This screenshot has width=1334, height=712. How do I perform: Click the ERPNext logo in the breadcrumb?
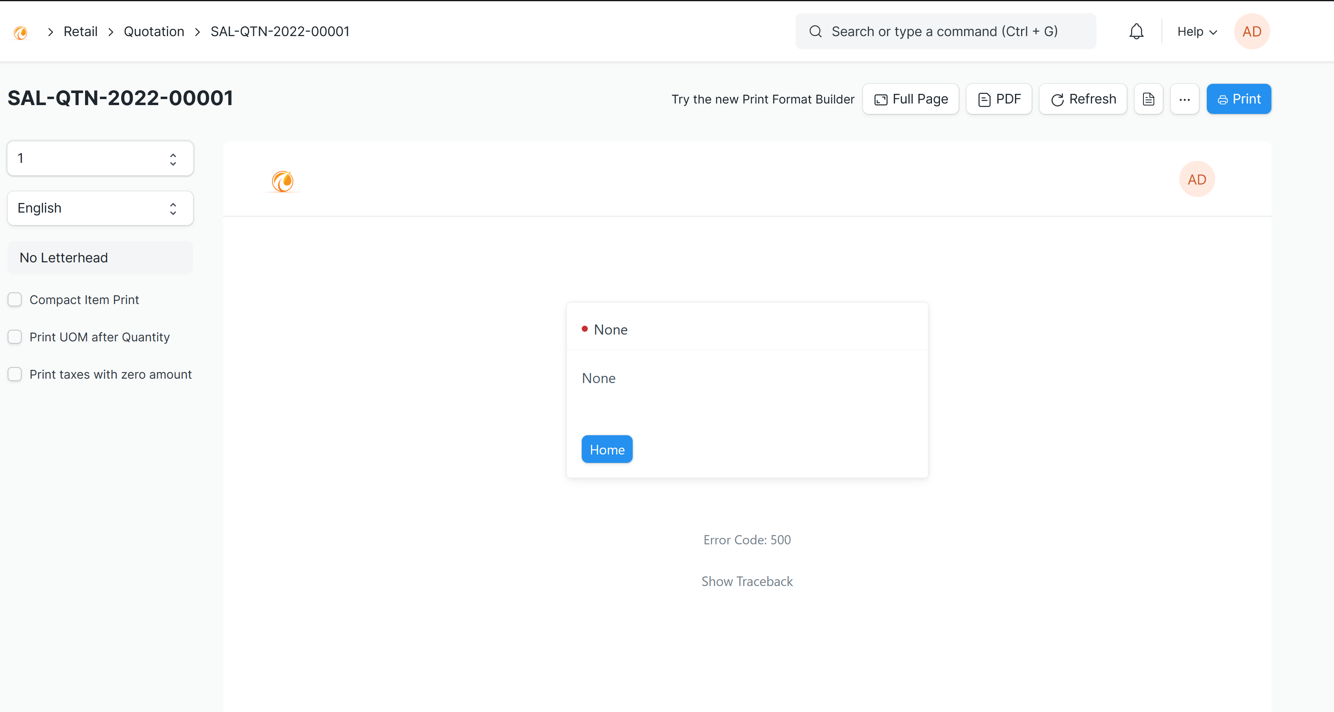click(x=20, y=32)
